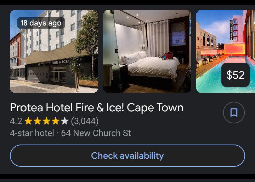Click the fourth gold rating star
Image resolution: width=255 pixels, height=182 pixels.
(x=56, y=121)
